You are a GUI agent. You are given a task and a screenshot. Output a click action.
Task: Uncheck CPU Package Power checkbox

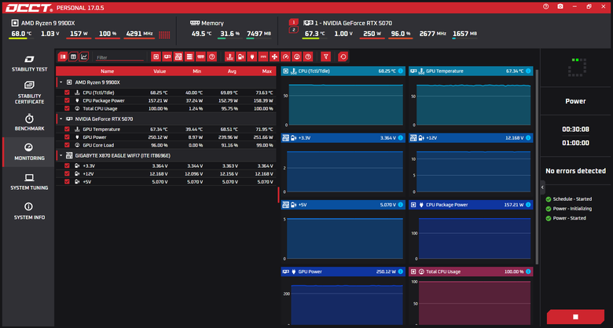click(x=67, y=100)
